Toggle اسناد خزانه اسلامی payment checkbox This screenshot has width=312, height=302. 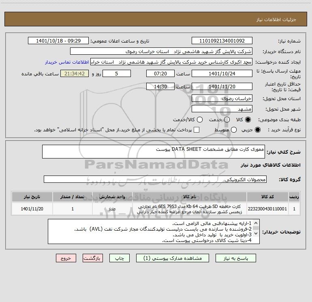197,130
